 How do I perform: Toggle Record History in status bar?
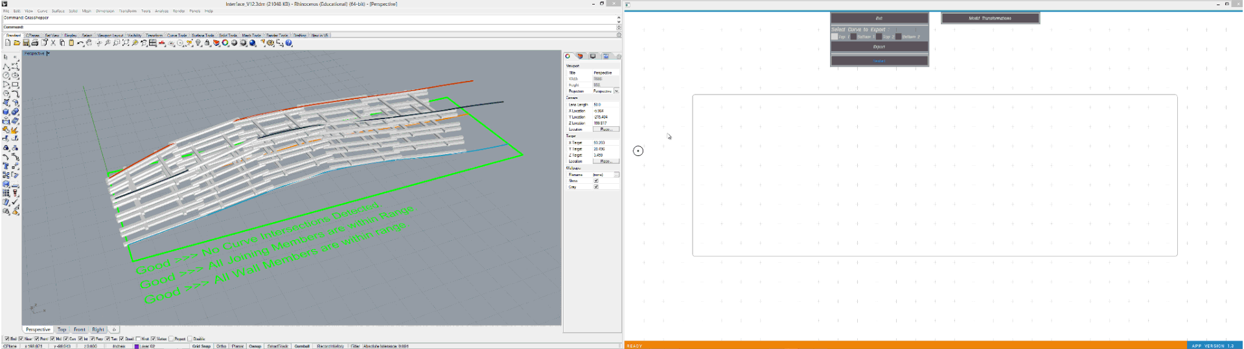click(x=330, y=346)
